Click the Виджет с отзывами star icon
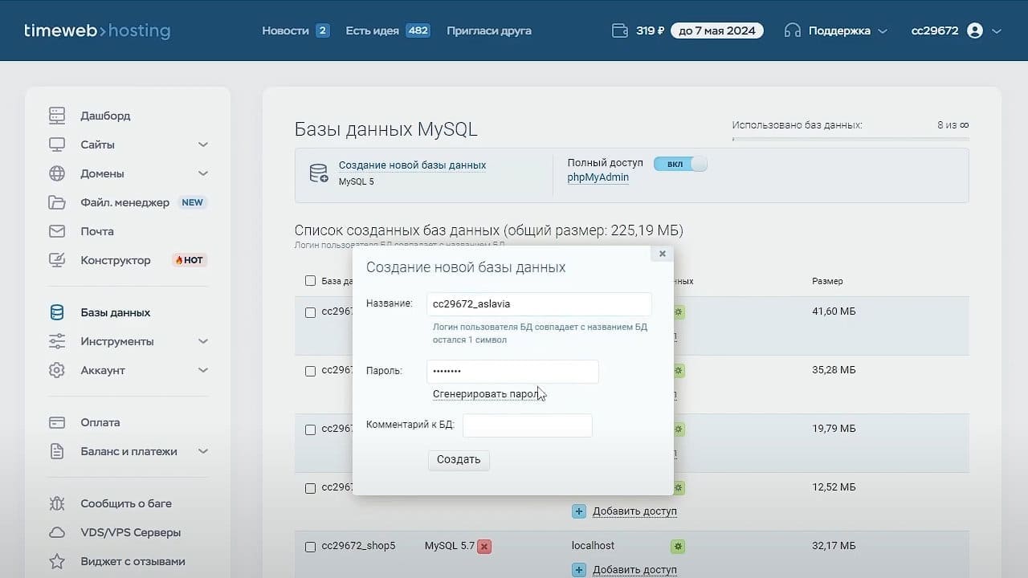The width and height of the screenshot is (1028, 578). click(57, 561)
